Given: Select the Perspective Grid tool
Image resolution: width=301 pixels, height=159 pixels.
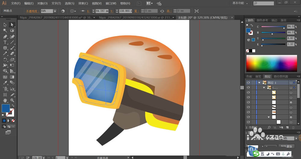Looking at the screenshot, I should 12,71.
